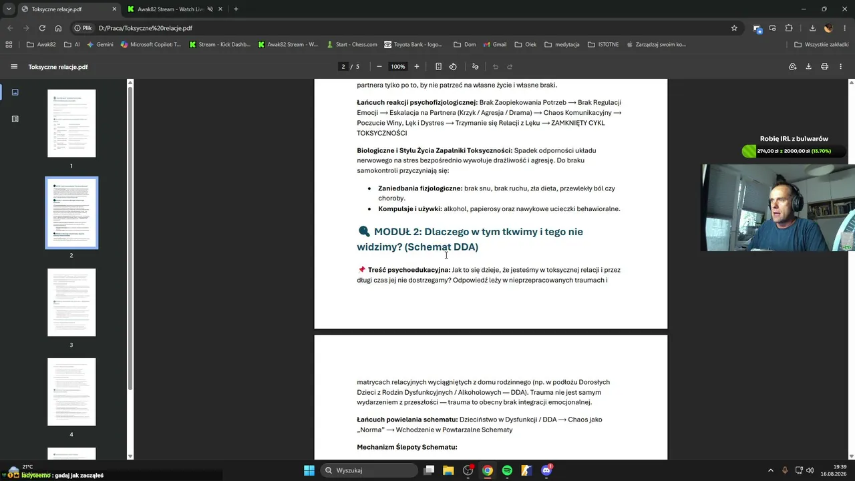855x481 pixels.
Task: Open File Explorer from the taskbar
Action: (448, 470)
